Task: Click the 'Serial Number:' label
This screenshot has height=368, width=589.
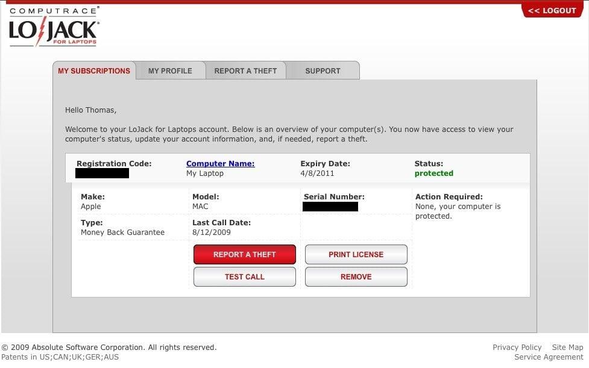Action: [x=334, y=196]
